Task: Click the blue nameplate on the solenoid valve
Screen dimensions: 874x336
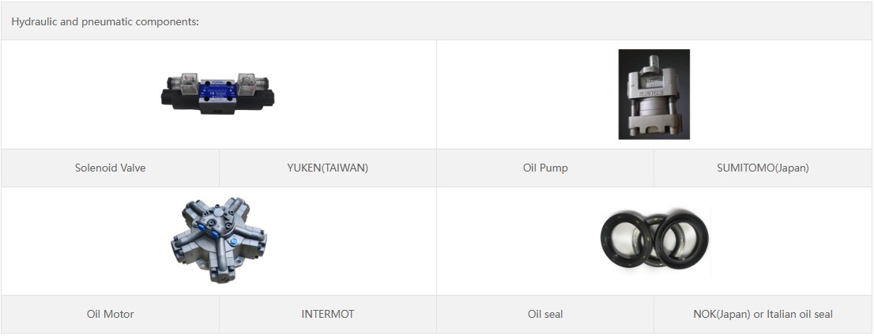Action: (x=218, y=90)
